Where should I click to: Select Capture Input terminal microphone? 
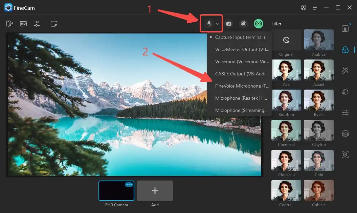pyautogui.click(x=240, y=37)
